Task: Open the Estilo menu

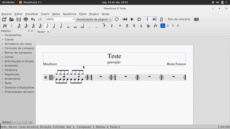Action: point(83,14)
